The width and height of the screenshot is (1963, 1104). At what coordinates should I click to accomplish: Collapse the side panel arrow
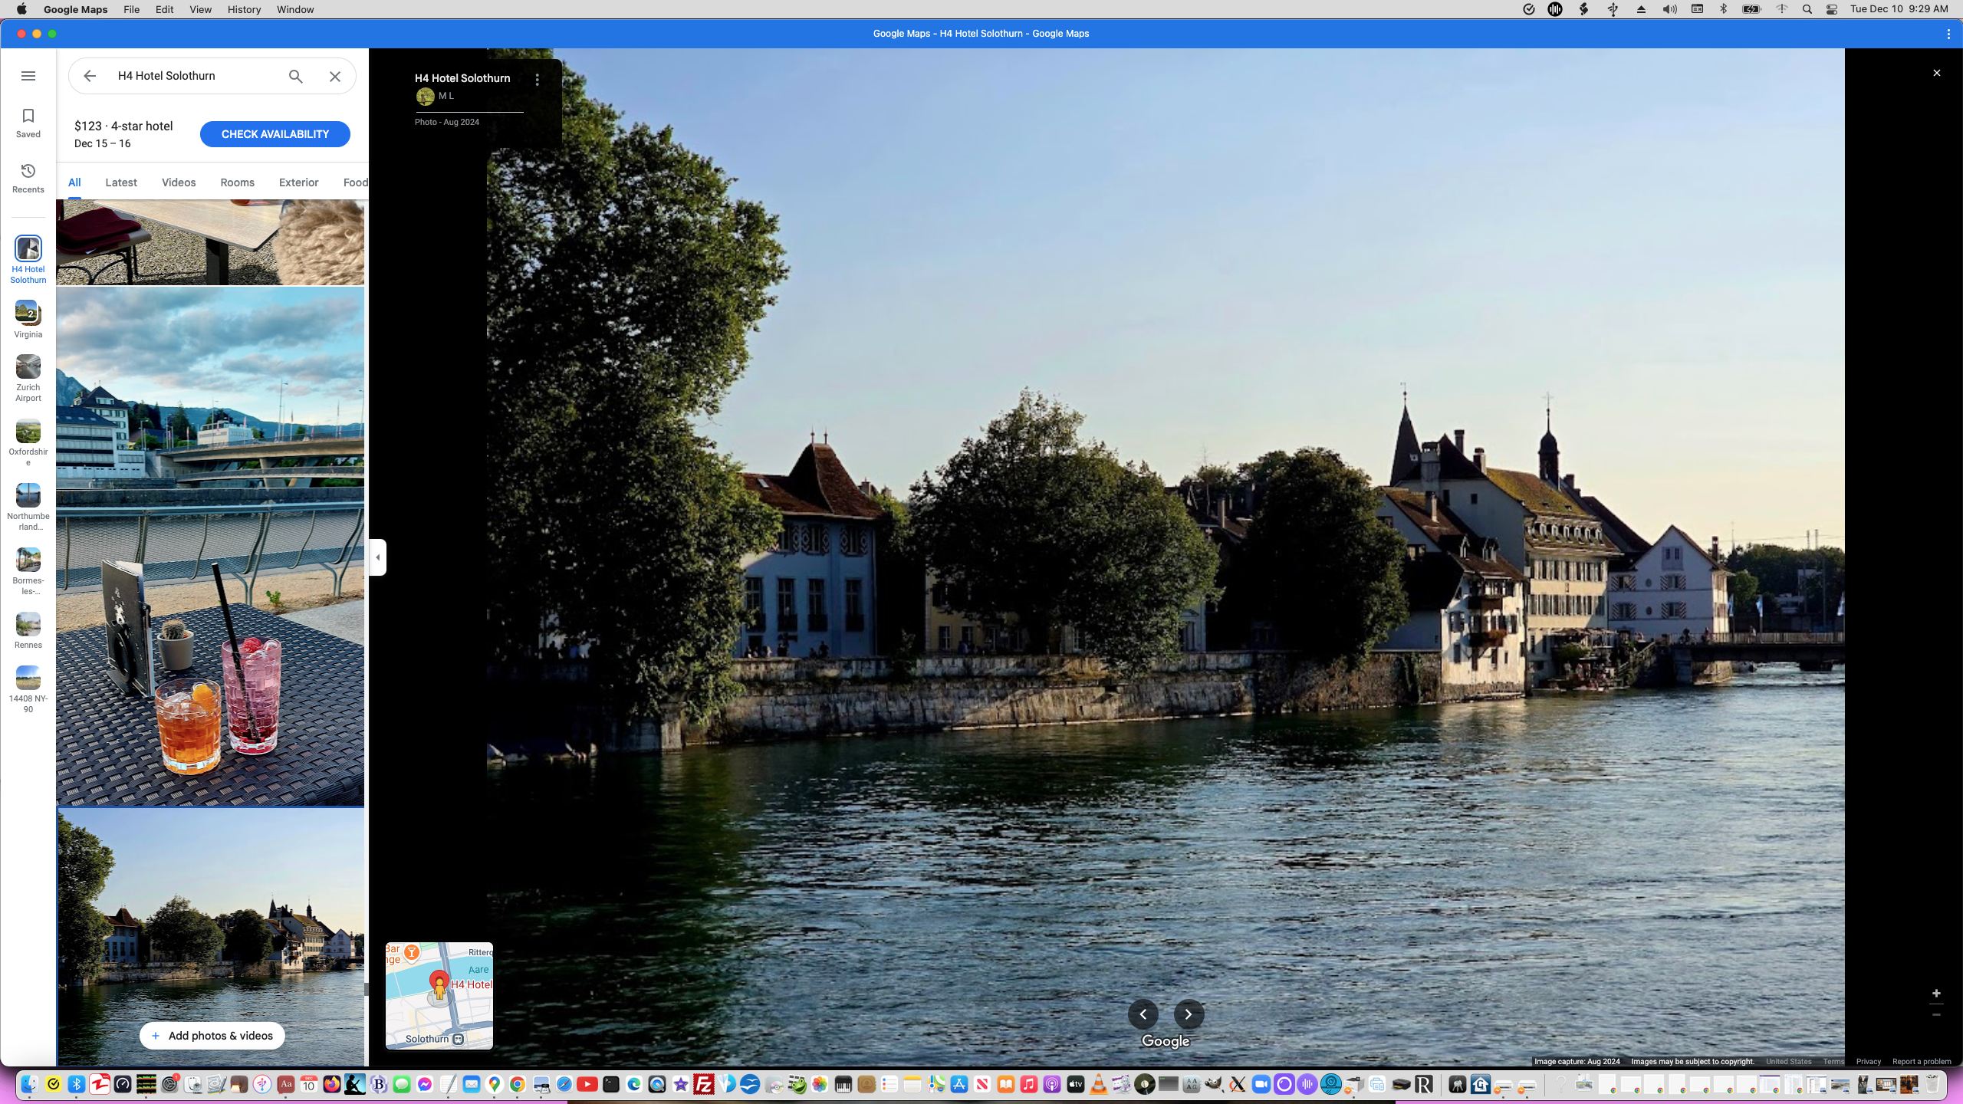[377, 557]
